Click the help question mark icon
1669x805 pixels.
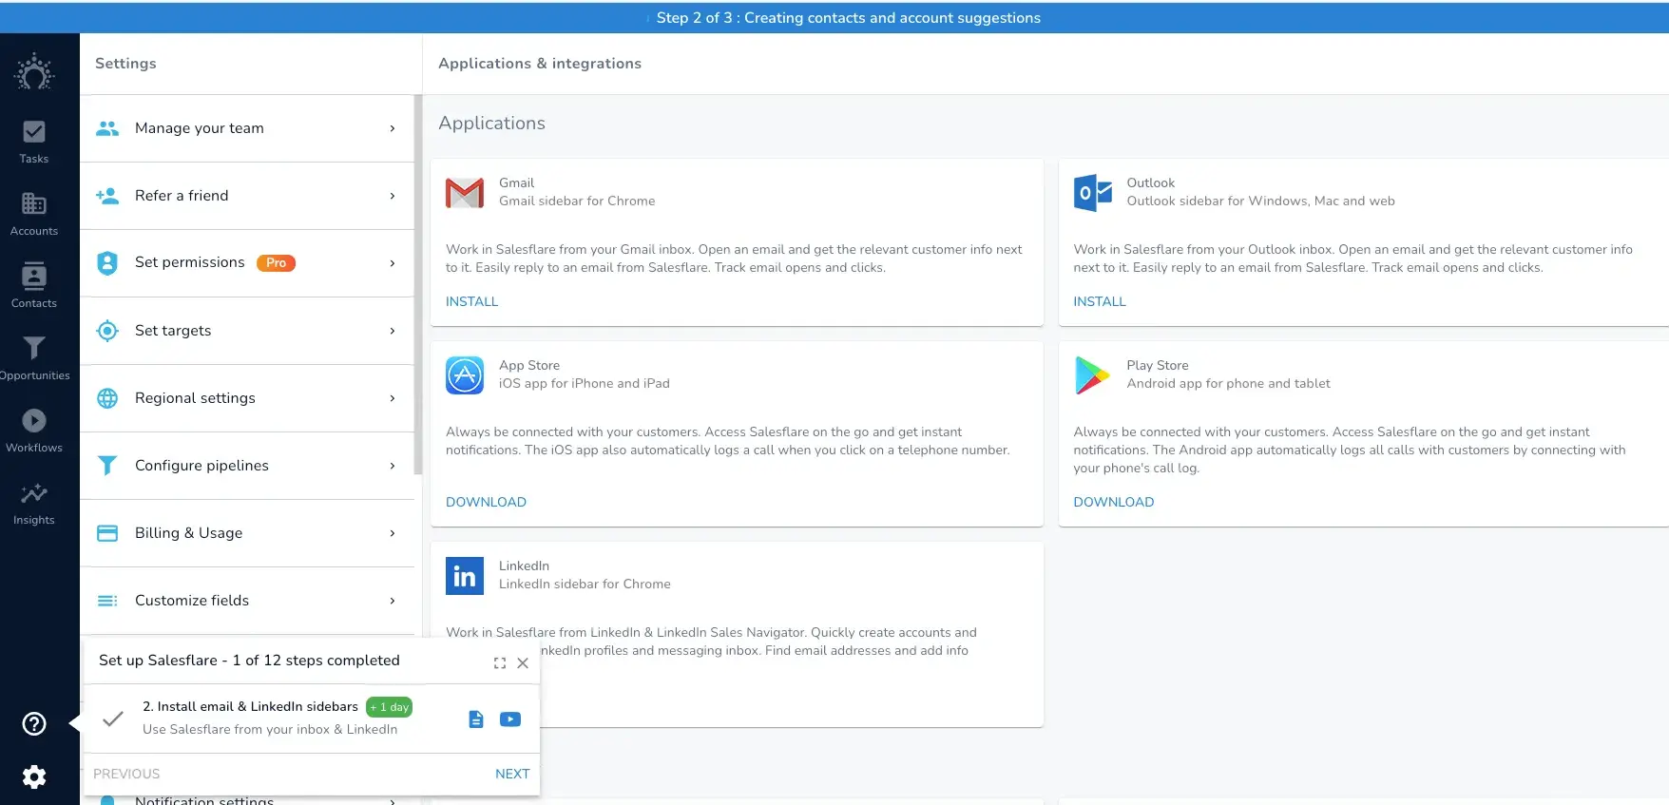point(34,724)
